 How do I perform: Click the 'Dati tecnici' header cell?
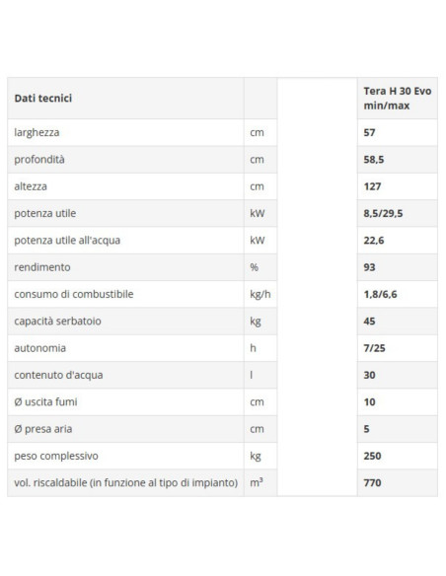click(x=125, y=98)
